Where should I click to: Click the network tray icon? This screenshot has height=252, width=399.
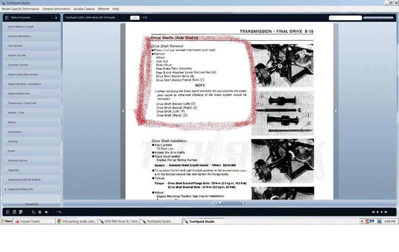pyautogui.click(x=379, y=221)
